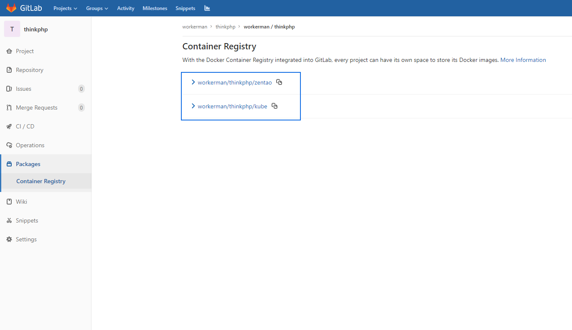This screenshot has width=572, height=330.
Task: Expand the workerman/thinkphp/zentao repository chevron
Action: coord(193,82)
